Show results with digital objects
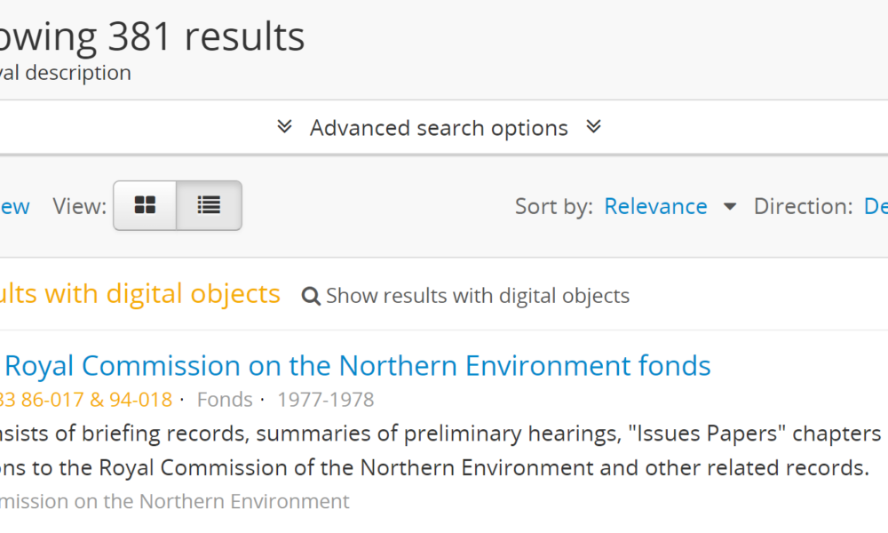The height and width of the screenshot is (533, 888). [x=478, y=296]
